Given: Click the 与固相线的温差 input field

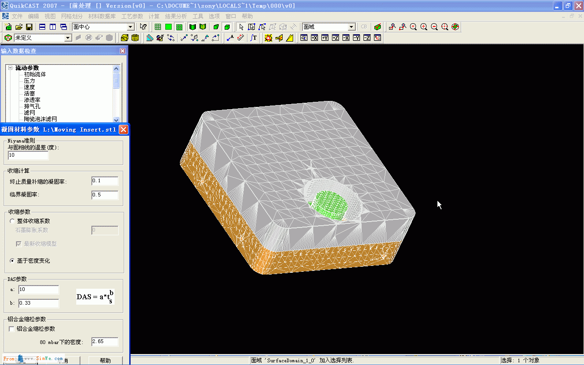Looking at the screenshot, I should point(28,155).
